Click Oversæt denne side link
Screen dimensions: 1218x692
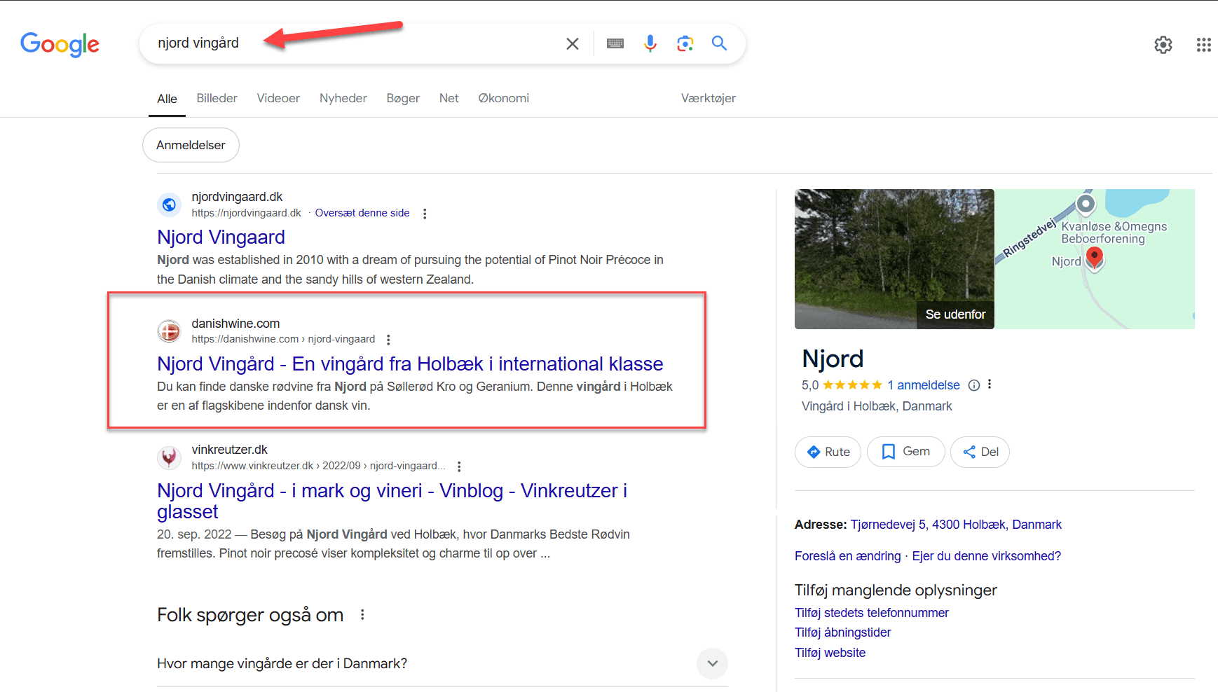tap(362, 213)
